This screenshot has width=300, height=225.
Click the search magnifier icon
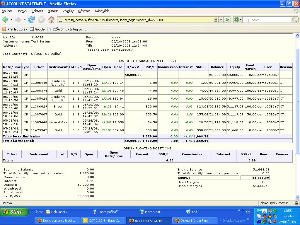point(294,20)
